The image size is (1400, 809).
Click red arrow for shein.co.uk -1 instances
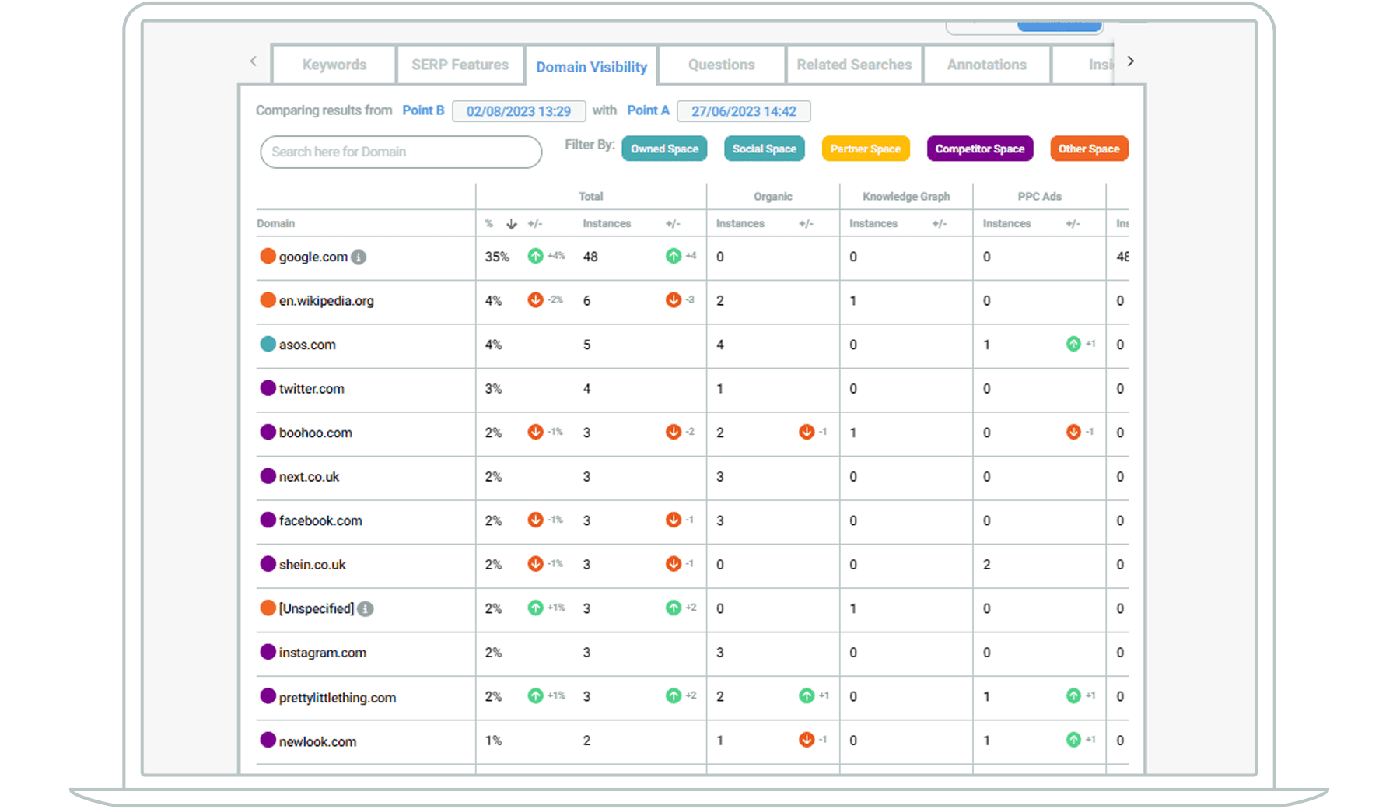pos(674,564)
